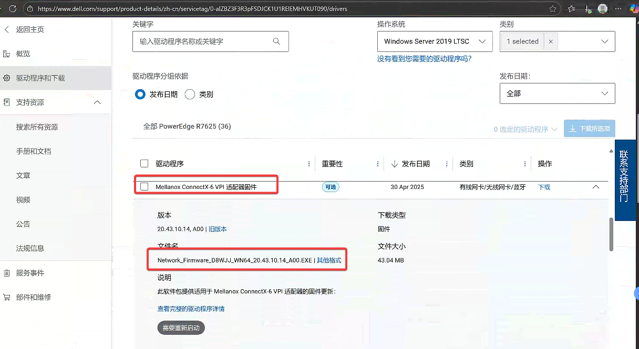Open 搜索所有资源 in sidebar

37,127
